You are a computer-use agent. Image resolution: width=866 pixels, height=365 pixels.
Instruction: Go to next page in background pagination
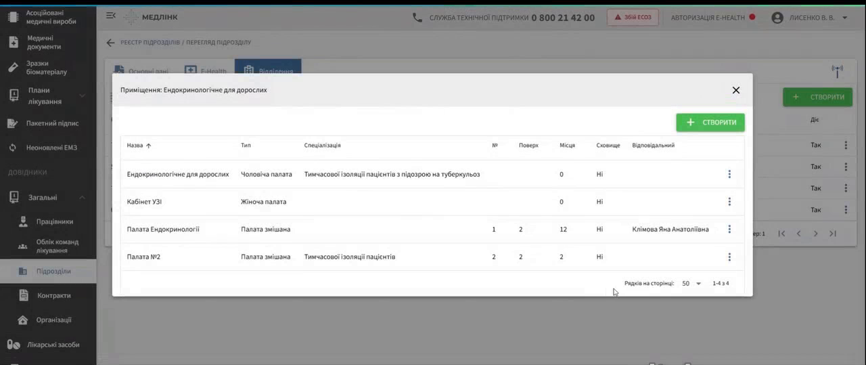coord(816,234)
